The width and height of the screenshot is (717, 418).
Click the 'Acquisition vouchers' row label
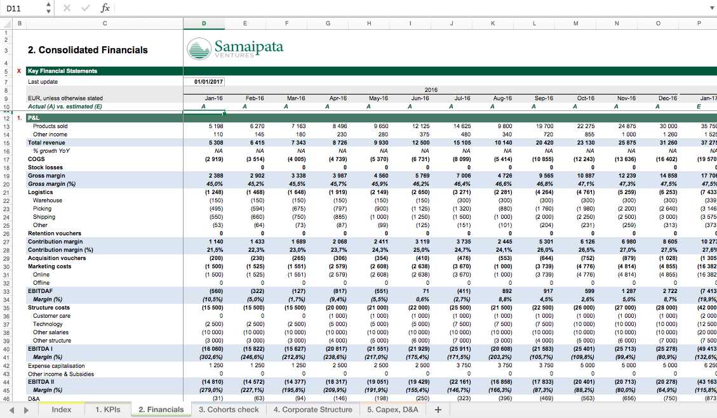pyautogui.click(x=57, y=258)
